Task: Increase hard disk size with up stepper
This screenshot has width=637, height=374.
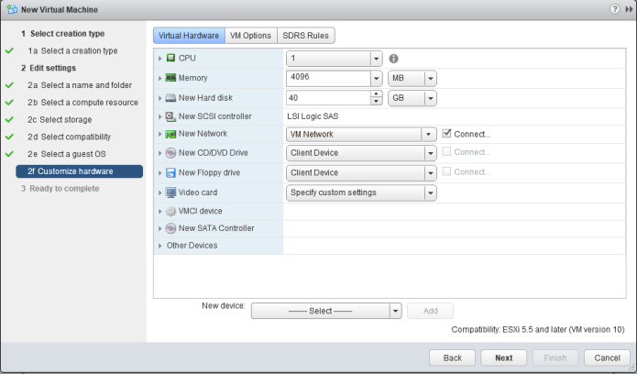Action: (x=376, y=93)
